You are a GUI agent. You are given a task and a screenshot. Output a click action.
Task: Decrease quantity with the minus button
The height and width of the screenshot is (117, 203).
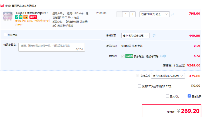119,14
